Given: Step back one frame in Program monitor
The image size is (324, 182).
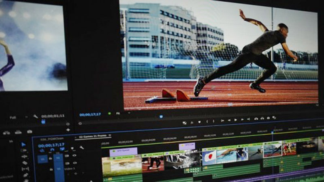Looking at the screenshot, I should (x=229, y=120).
